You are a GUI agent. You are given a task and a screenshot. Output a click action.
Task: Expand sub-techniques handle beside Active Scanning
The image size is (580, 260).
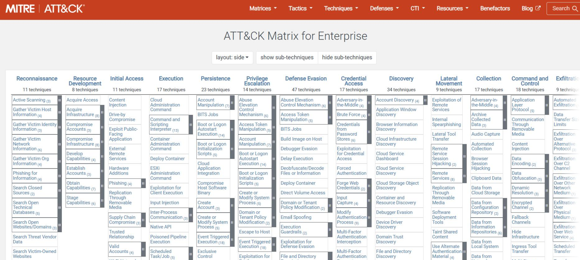point(59,100)
